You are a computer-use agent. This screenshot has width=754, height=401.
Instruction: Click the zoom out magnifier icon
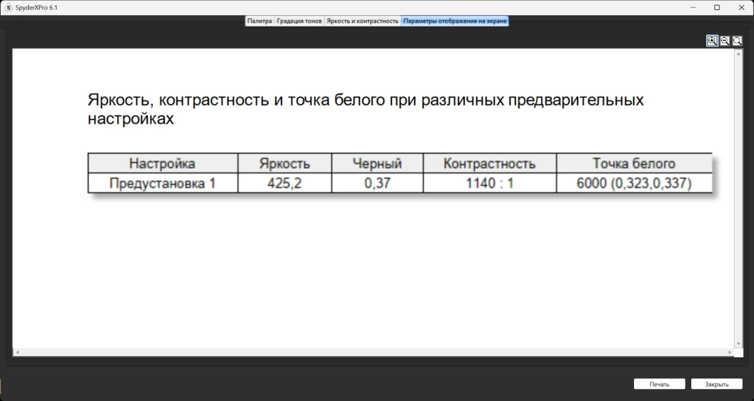click(725, 41)
